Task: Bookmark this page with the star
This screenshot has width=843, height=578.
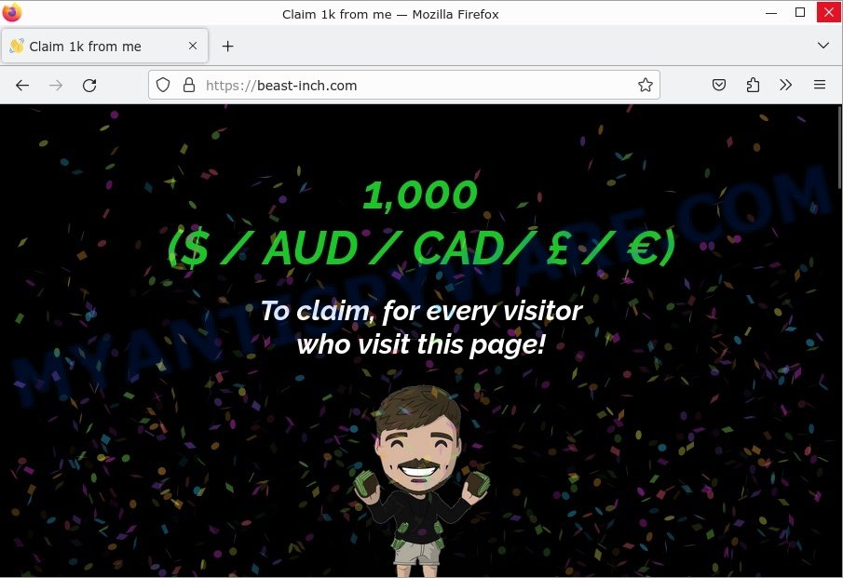Action: [x=646, y=85]
